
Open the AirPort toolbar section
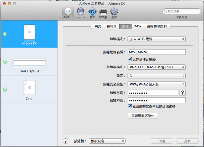point(68,13)
